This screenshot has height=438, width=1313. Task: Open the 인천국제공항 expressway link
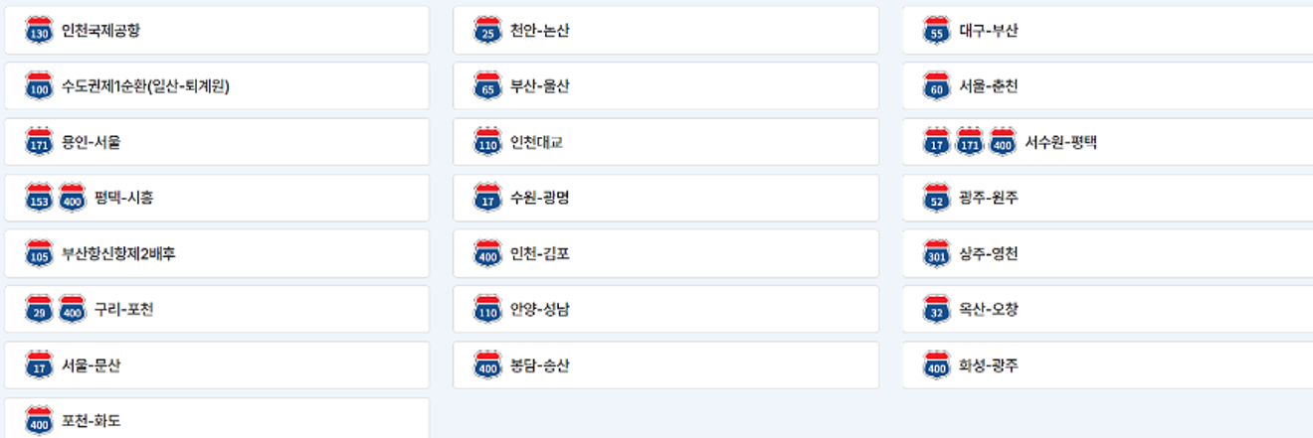point(217,31)
